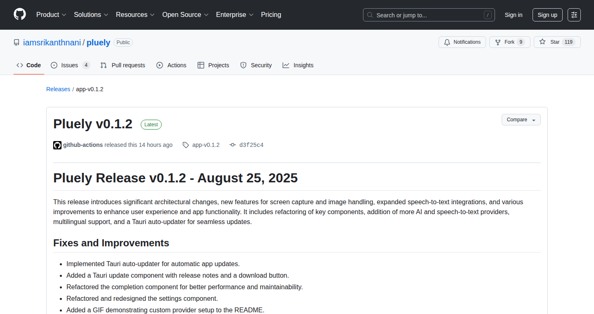Open the pluely repository link

coord(99,42)
